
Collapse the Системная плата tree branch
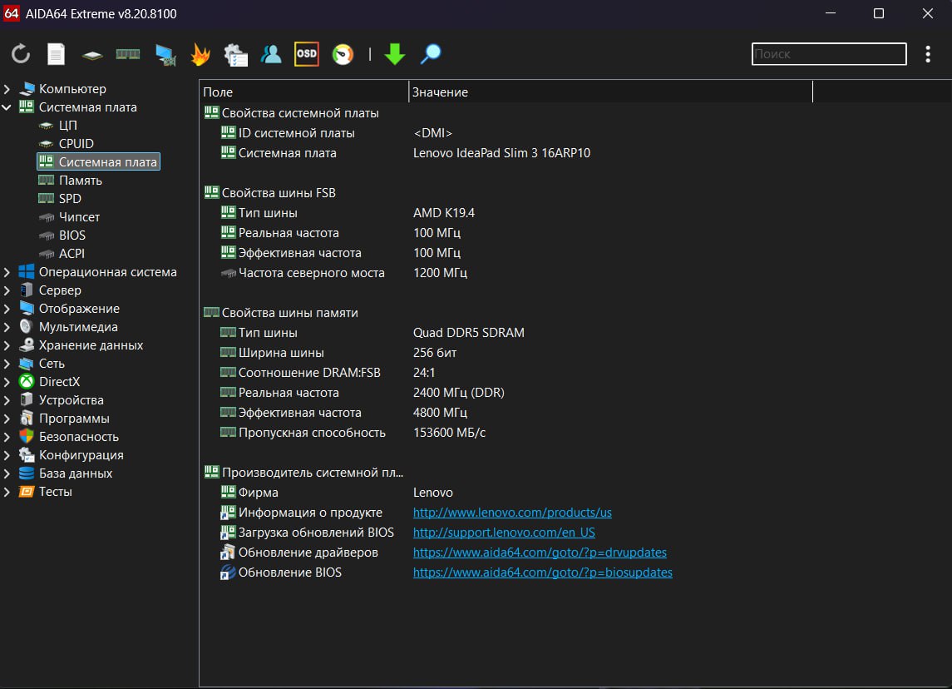click(x=7, y=107)
